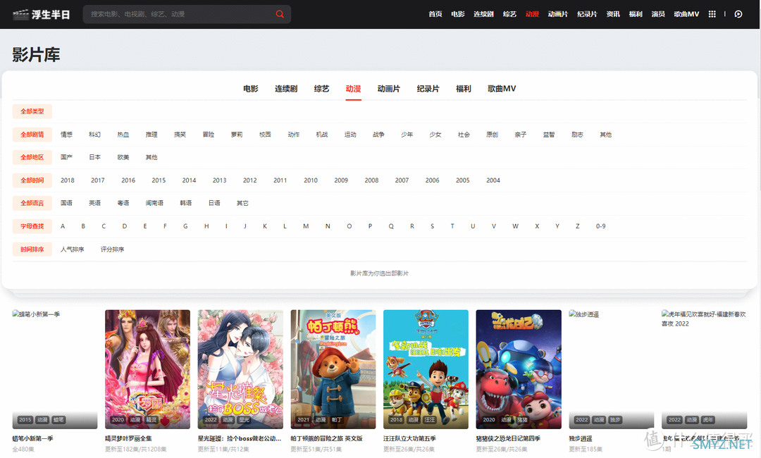This screenshot has height=458, width=761.
Task: Filter by 机战 genre
Action: coord(322,135)
